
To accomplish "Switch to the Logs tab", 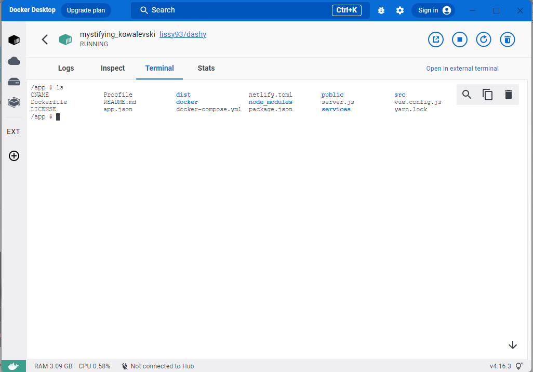I will 66,68.
